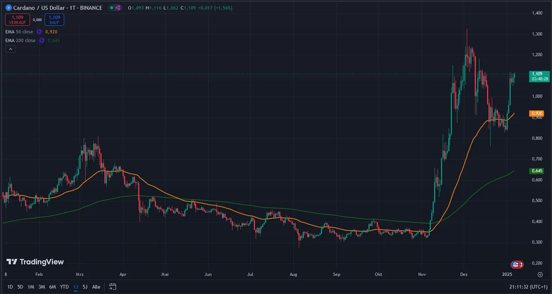Click the Nov label on the time axis

(x=421, y=274)
